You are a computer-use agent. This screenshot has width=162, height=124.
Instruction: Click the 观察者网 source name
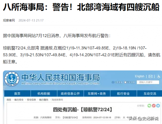[x=8, y=20]
